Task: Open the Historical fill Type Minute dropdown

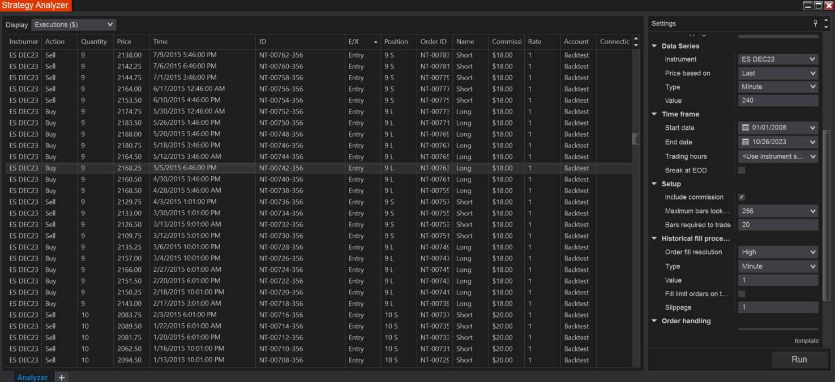Action: [778, 266]
